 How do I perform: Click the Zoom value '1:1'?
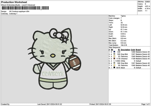[146, 11]
